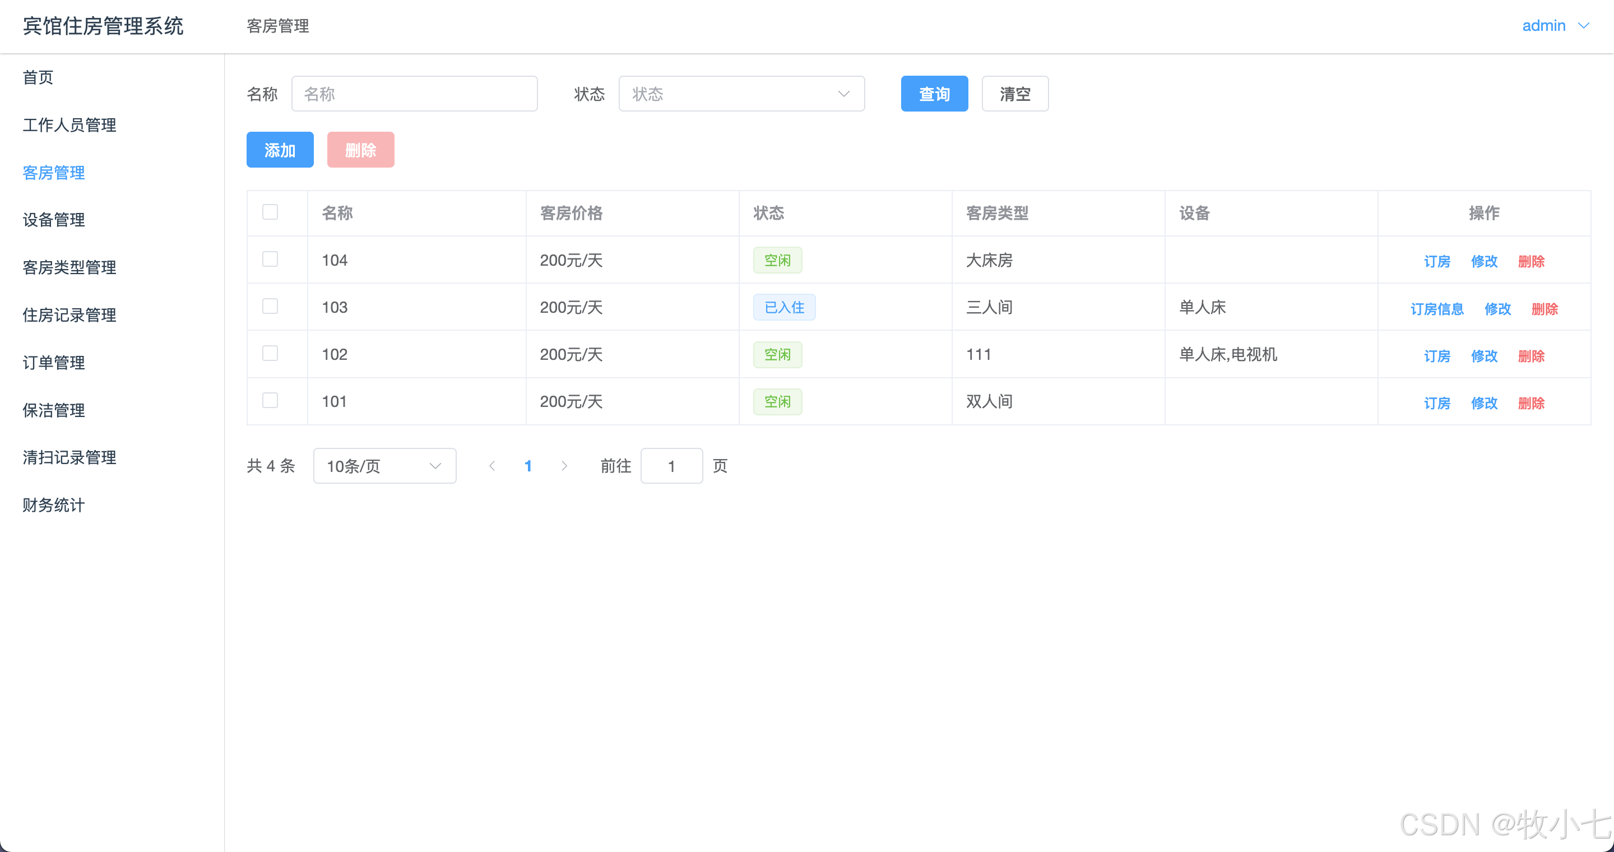Focus the 名称 search input field

tap(414, 94)
